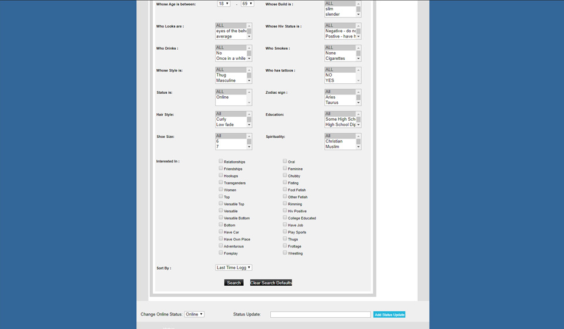Click the down arrow of Shoe Size list
This screenshot has width=564, height=329.
tap(249, 147)
